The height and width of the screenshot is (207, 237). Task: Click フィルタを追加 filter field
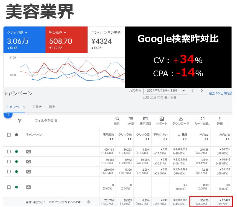(x=46, y=121)
